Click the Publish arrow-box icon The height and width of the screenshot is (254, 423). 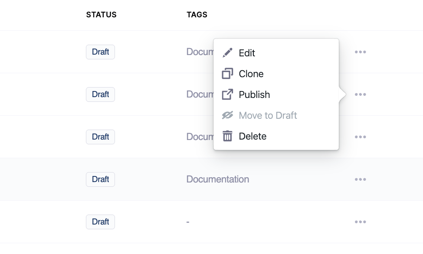(x=227, y=94)
